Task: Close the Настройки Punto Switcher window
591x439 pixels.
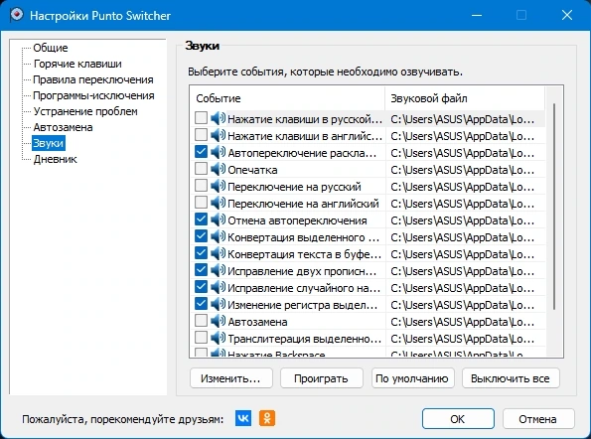Action: [567, 15]
